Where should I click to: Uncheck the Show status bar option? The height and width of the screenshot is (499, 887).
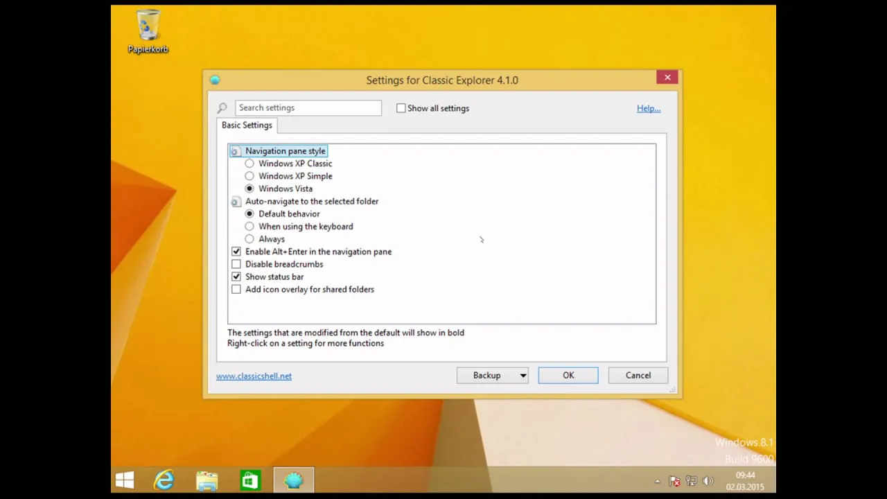236,277
